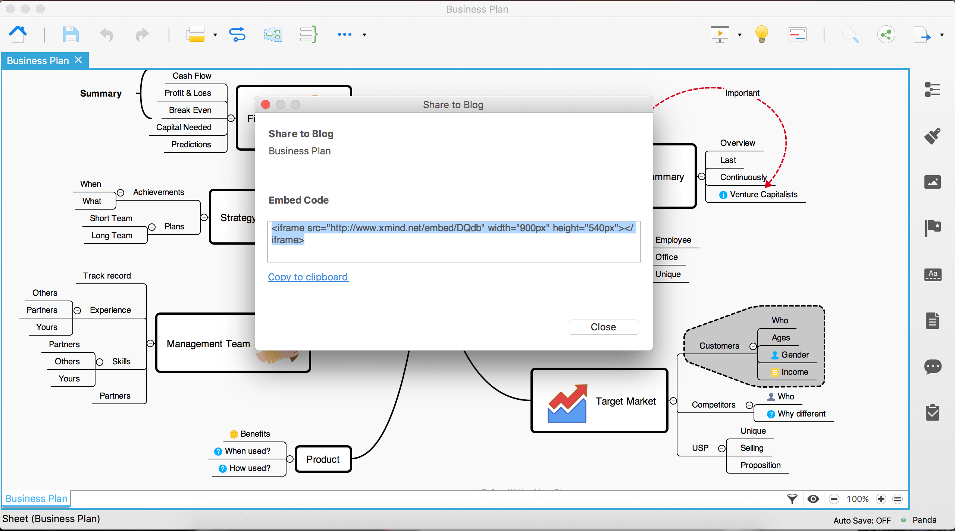
Task: Expand the export dropdown arrow
Action: coord(942,35)
